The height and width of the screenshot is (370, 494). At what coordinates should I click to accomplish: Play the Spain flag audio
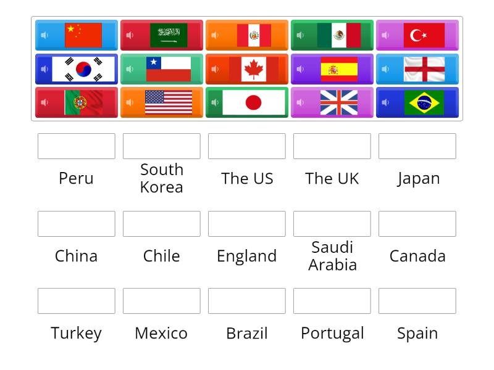click(299, 68)
